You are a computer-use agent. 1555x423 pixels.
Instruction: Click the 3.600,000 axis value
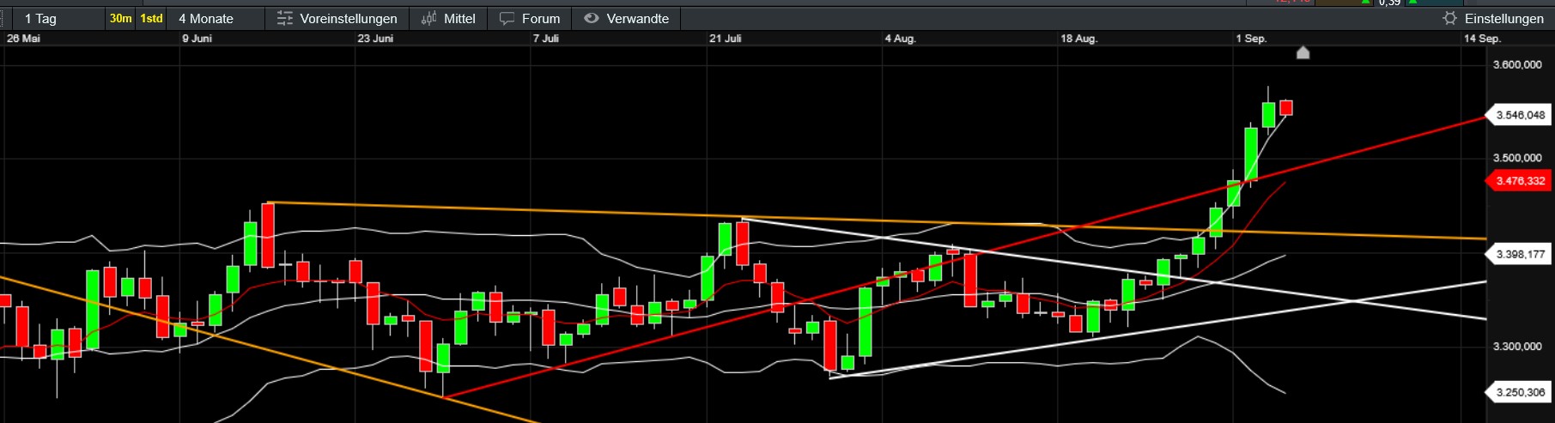pyautogui.click(x=1517, y=64)
